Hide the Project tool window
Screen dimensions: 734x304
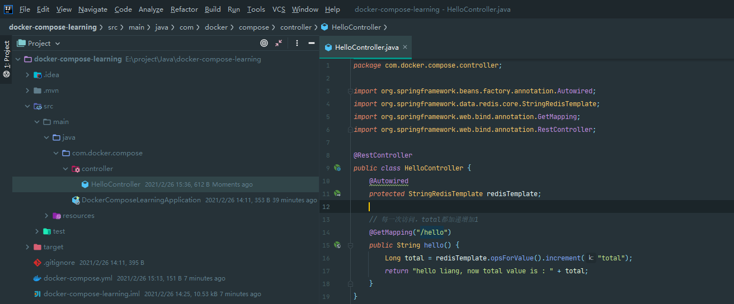coord(312,43)
